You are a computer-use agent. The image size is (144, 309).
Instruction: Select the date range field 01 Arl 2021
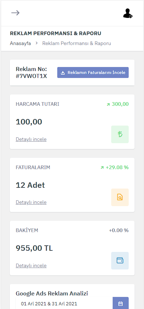[64, 304]
